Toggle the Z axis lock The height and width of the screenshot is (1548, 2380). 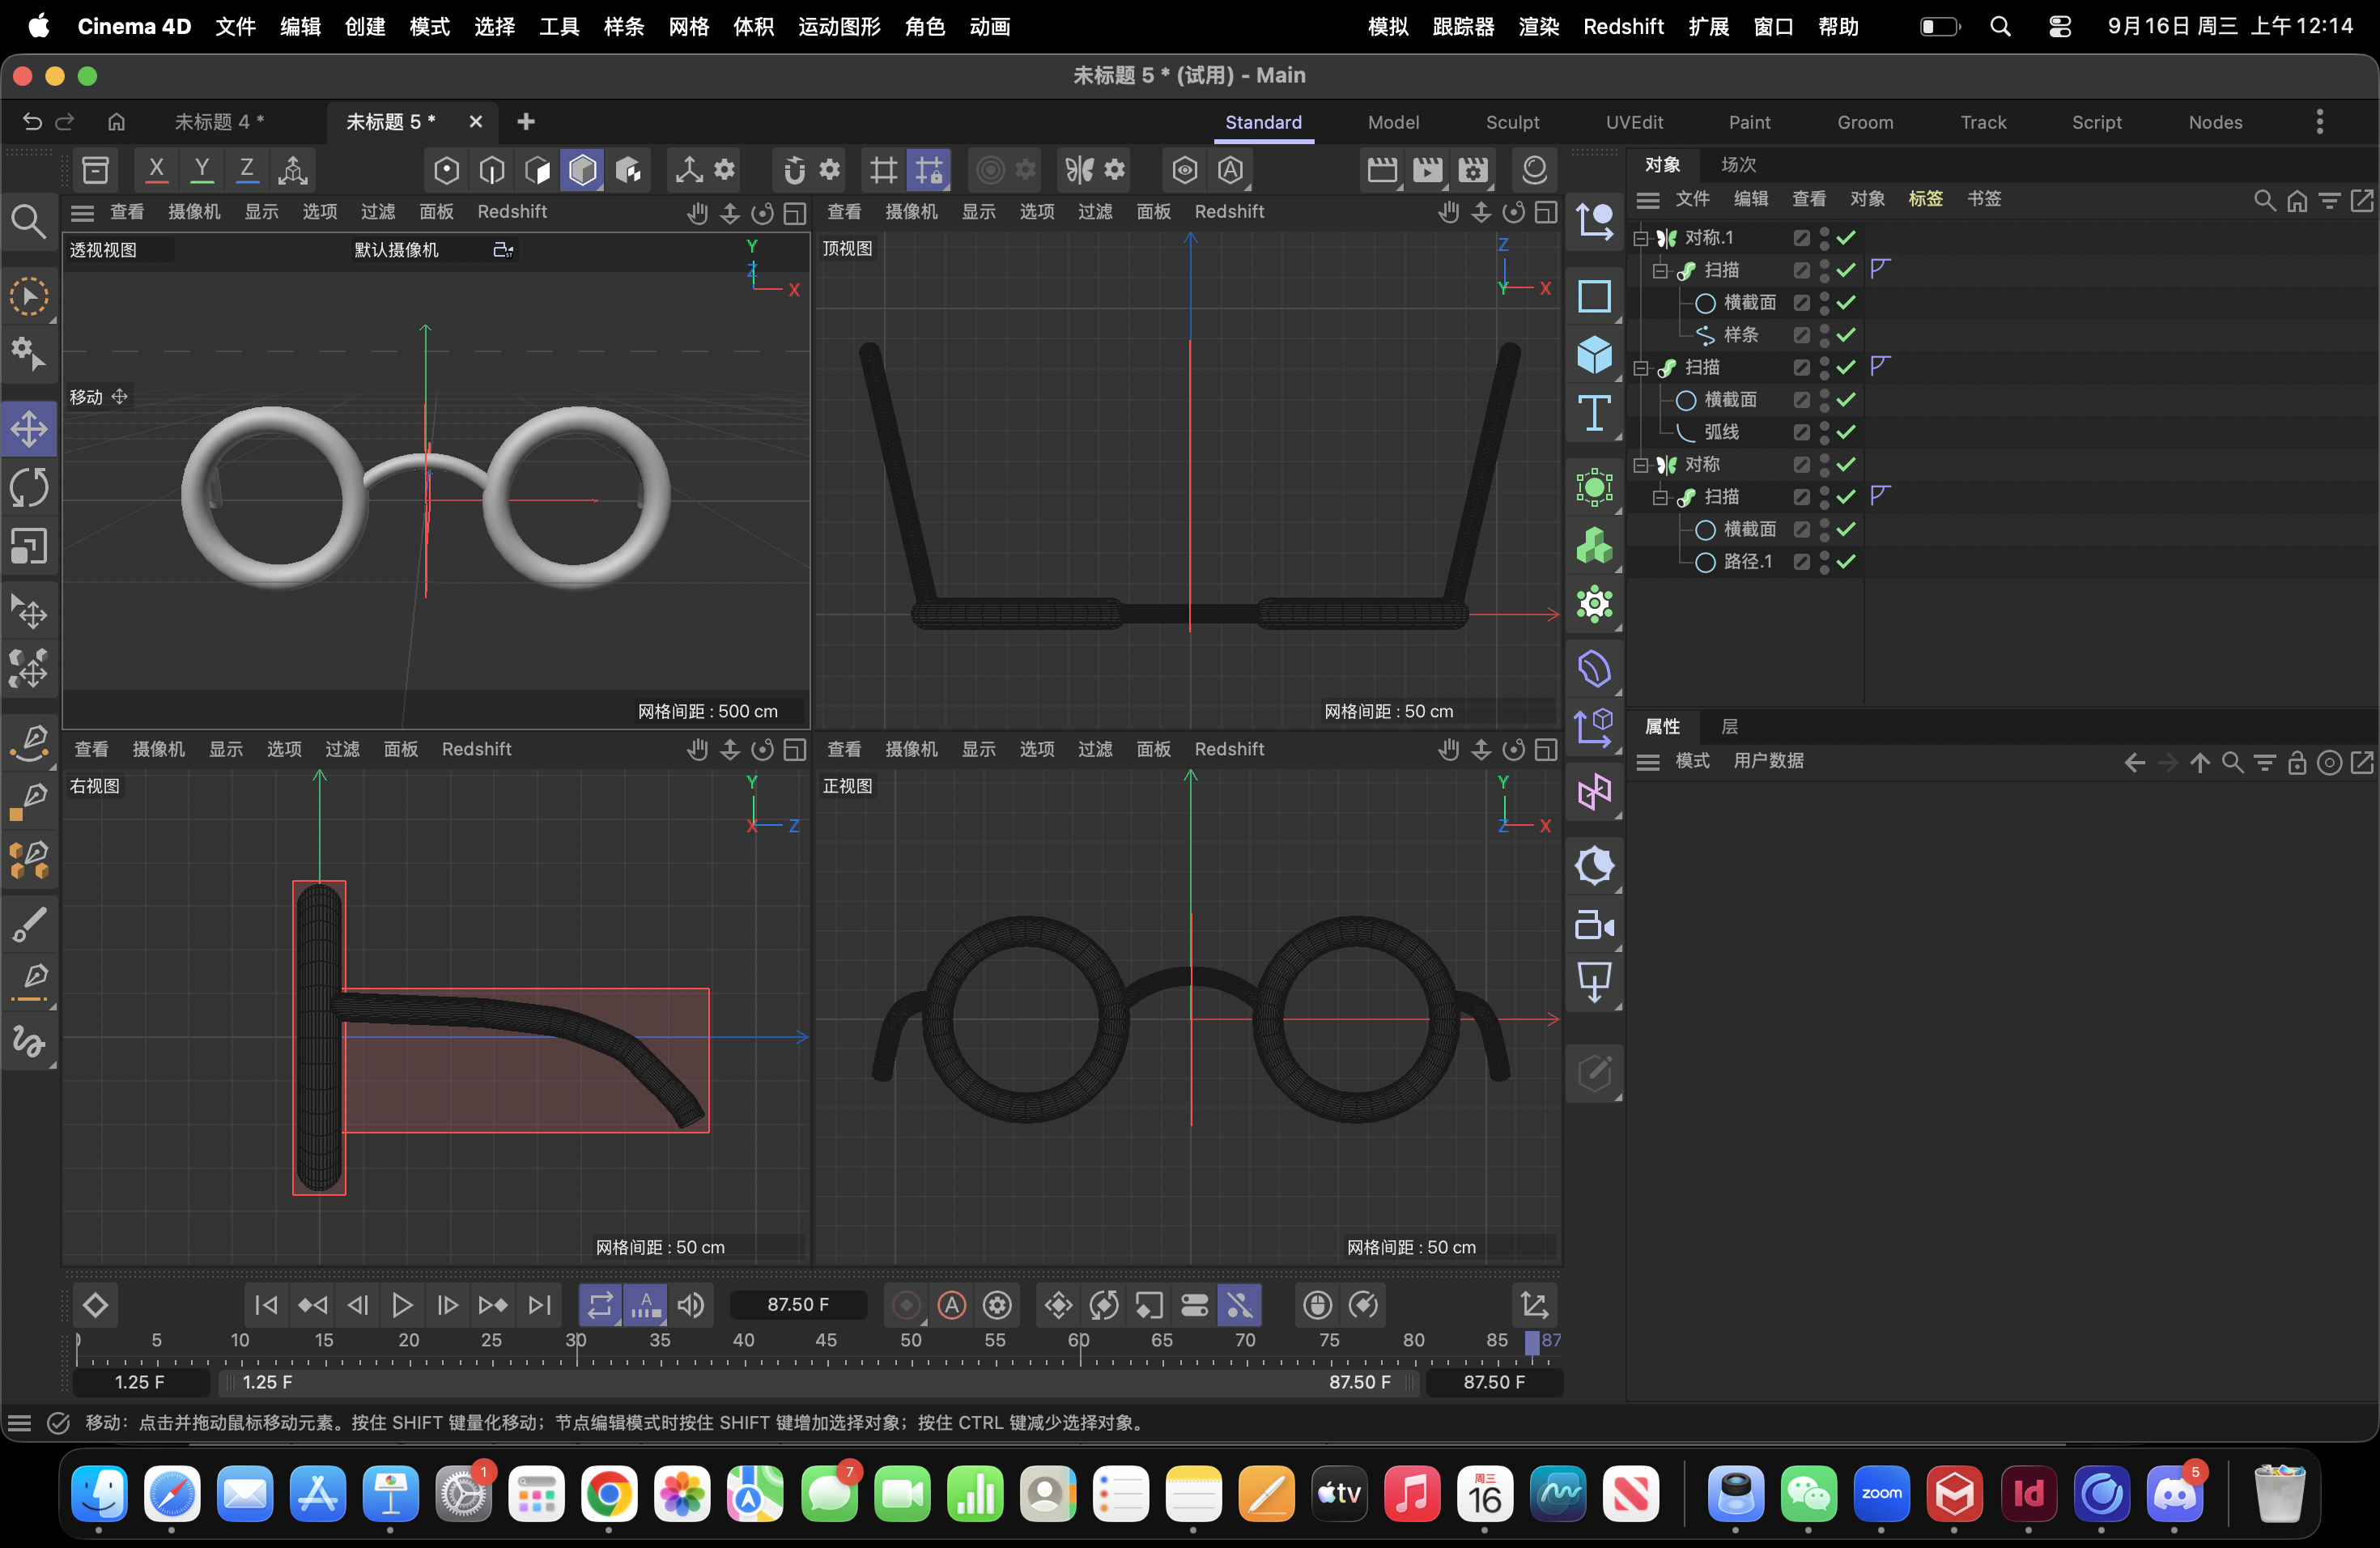(x=247, y=170)
